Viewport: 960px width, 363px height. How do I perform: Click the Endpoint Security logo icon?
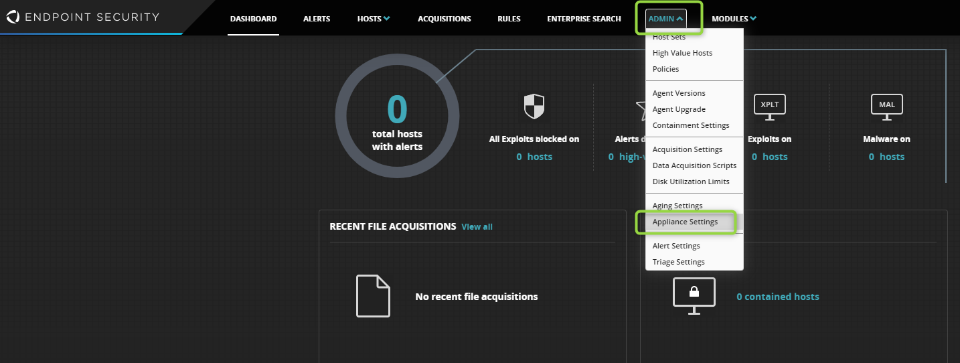pyautogui.click(x=13, y=17)
